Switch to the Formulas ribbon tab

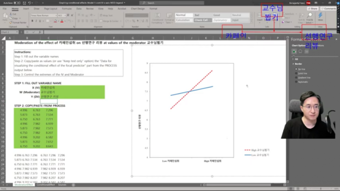click(x=67, y=8)
